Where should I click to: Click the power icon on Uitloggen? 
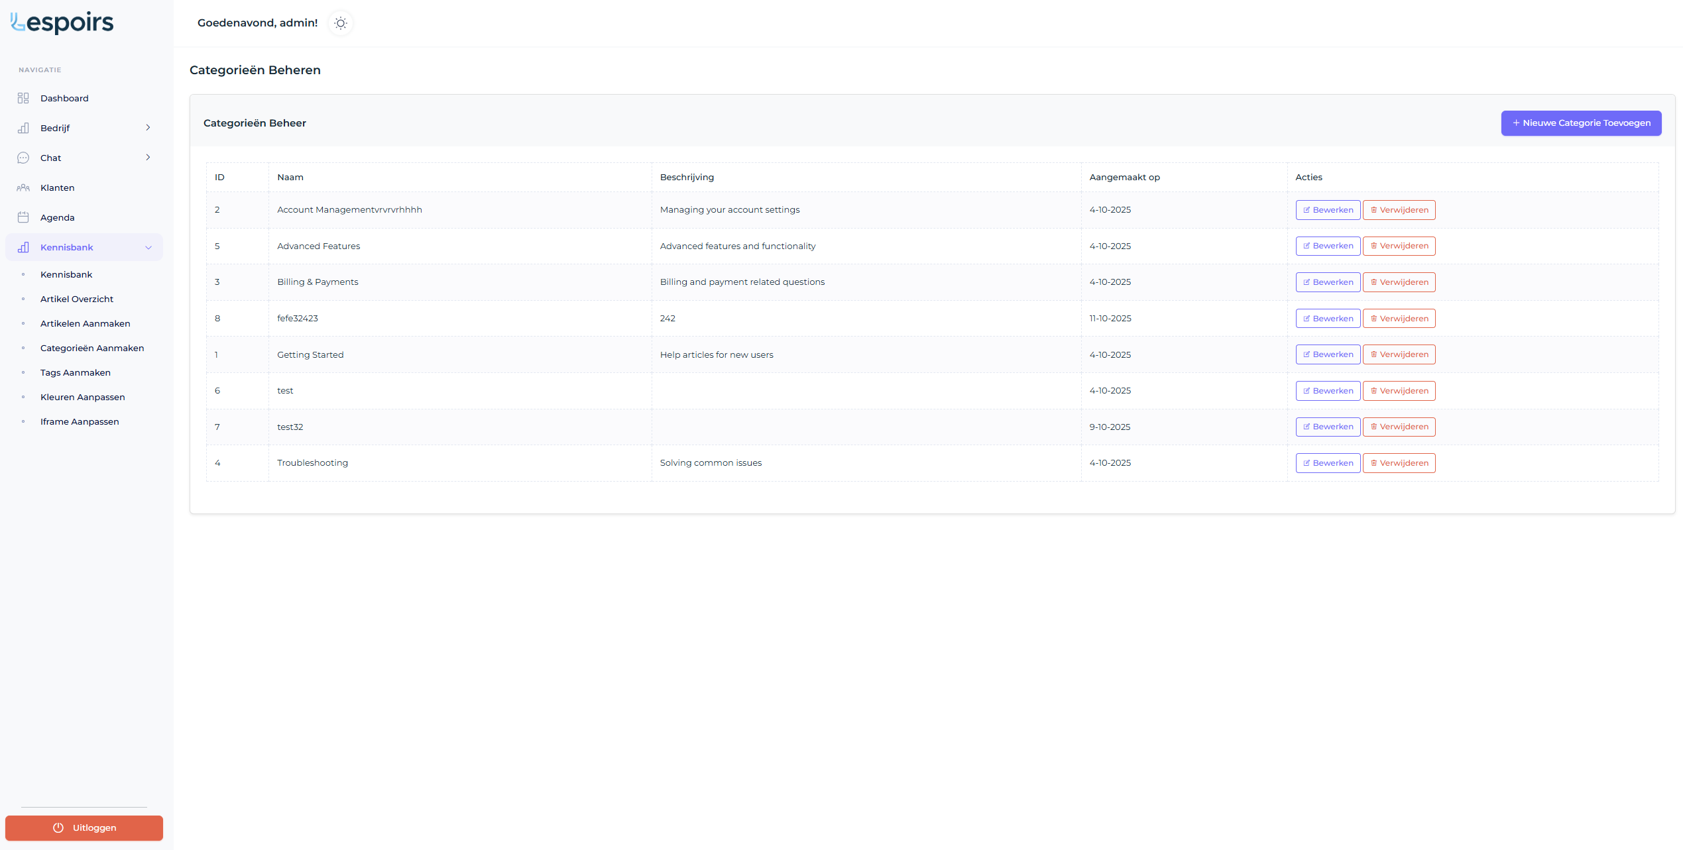point(58,827)
